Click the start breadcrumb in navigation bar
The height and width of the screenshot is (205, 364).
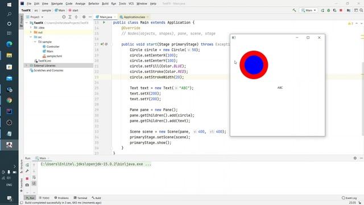73,10
